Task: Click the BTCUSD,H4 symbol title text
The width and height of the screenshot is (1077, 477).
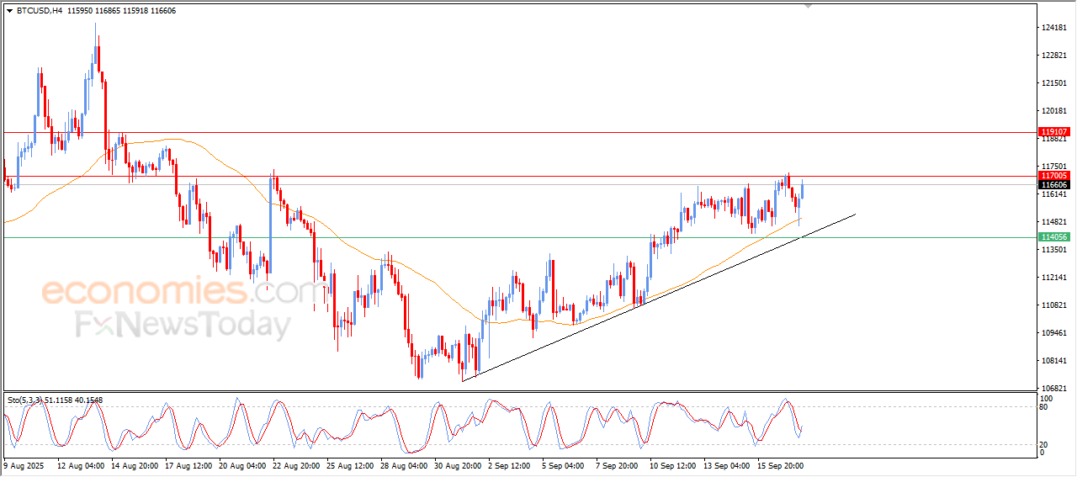Action: click(40, 11)
